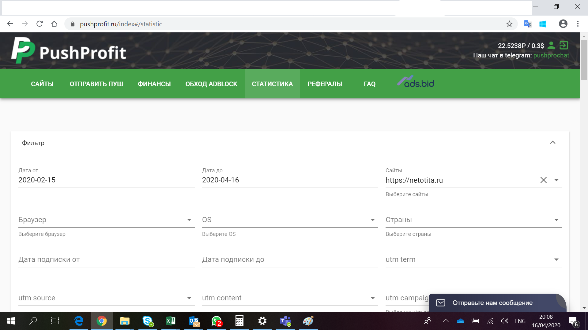
Task: Open the РЕФЕРАЛЫ tab
Action: point(325,84)
